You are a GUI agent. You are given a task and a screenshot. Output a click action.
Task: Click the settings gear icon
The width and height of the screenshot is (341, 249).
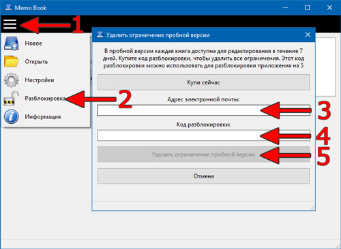tap(11, 80)
